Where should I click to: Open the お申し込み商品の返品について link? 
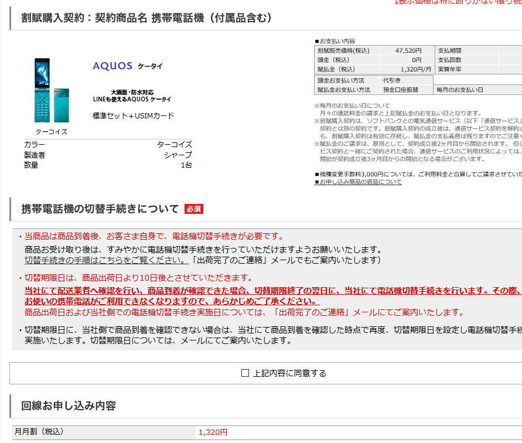click(358, 182)
